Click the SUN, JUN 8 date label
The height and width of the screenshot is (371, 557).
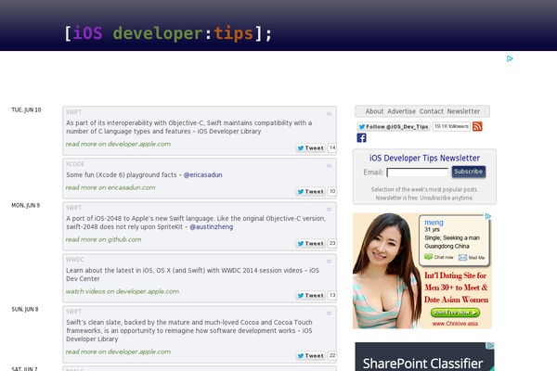[25, 310]
